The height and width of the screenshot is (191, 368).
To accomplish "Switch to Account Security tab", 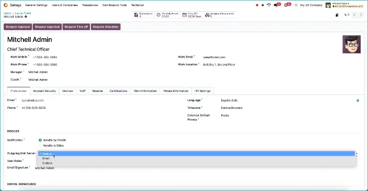I will tap(44, 91).
